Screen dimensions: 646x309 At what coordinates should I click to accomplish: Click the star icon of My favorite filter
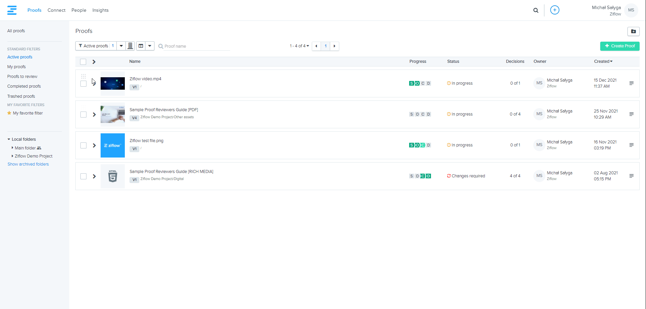click(9, 113)
